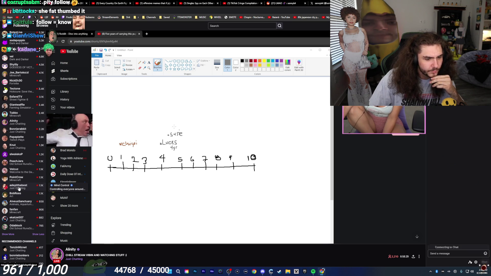Expand the Select tool dropdown arrow
The height and width of the screenshot is (276, 491).
pos(117,70)
